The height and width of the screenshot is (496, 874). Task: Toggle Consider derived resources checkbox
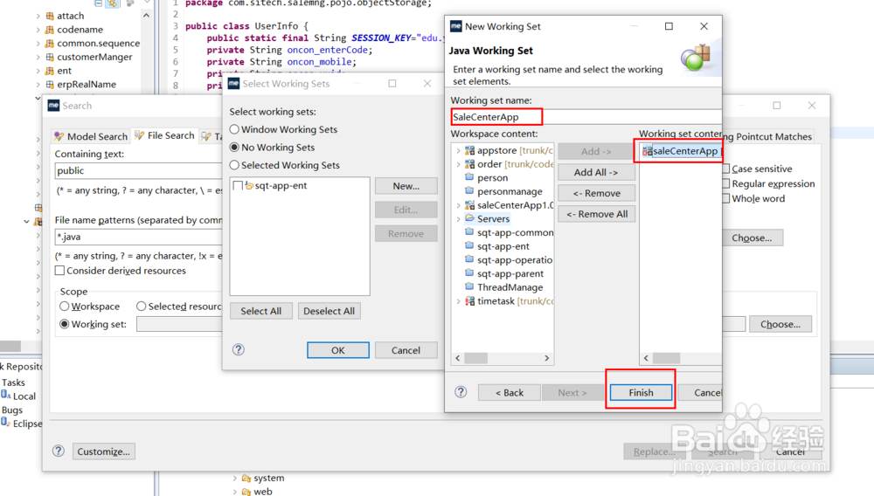[x=59, y=271]
